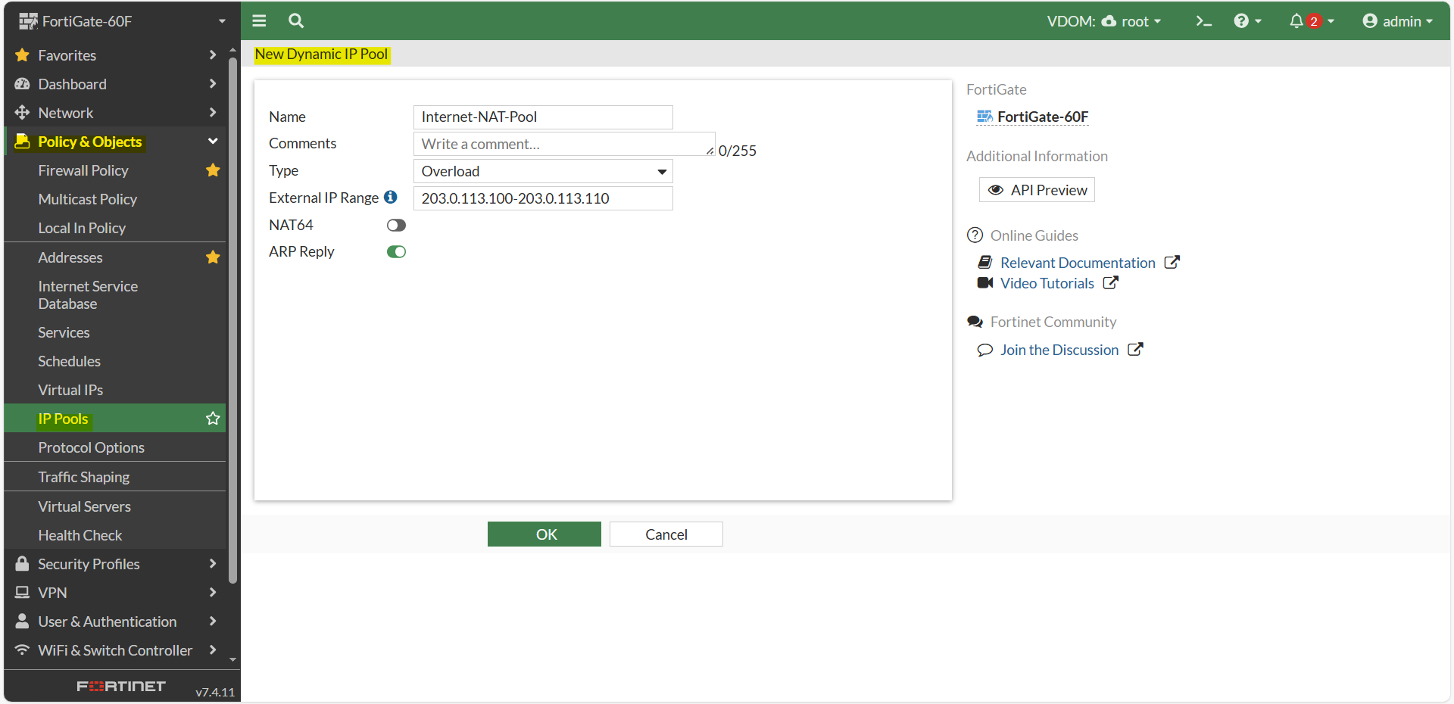The width and height of the screenshot is (1454, 704).
Task: Open Protocol Options page
Action: pyautogui.click(x=91, y=447)
